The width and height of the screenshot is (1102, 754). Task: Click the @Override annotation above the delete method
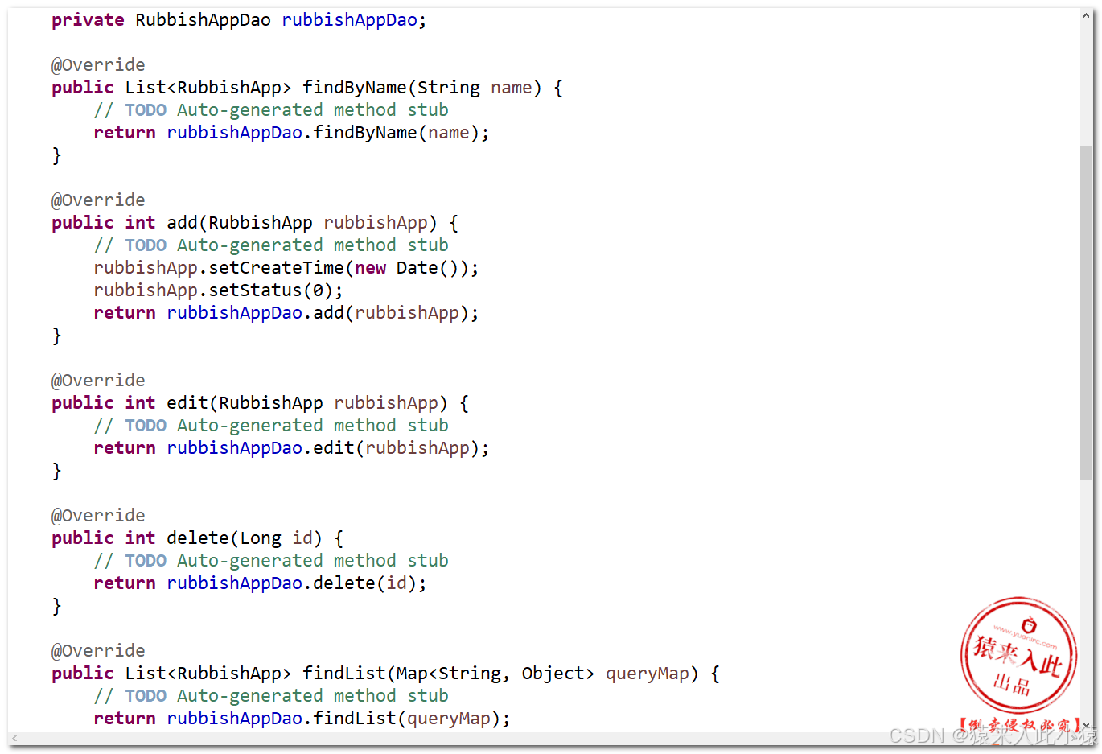[98, 516]
